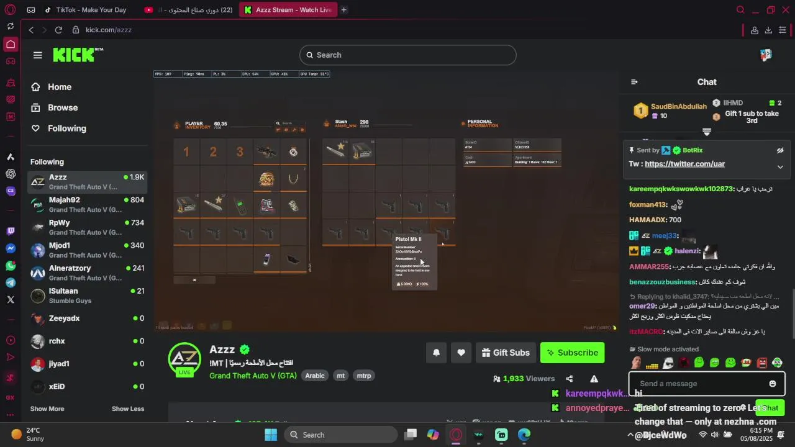This screenshot has width=795, height=447.
Task: Click the address bar URL kick.com/azzz
Action: tap(109, 30)
